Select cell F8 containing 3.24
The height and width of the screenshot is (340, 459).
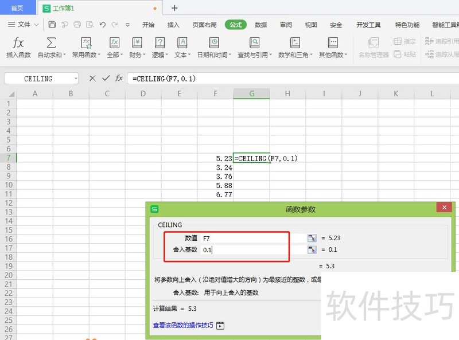coord(215,167)
